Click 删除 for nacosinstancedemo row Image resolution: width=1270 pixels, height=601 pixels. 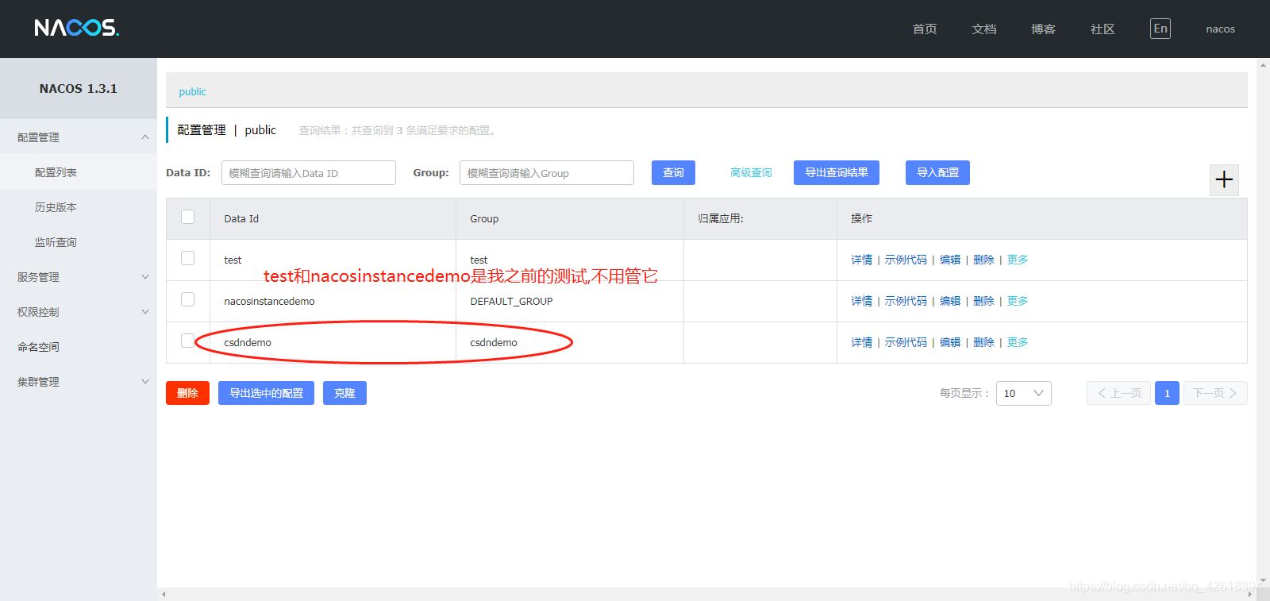(x=983, y=301)
